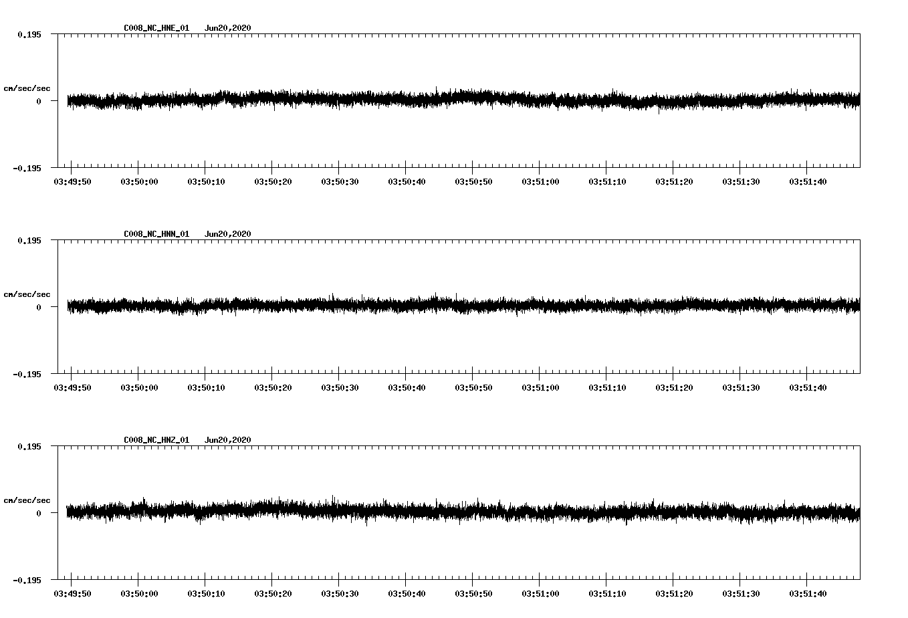Choose 03:50:20 time label under HNZ plot
The height and width of the screenshot is (618, 908).
pos(273,594)
